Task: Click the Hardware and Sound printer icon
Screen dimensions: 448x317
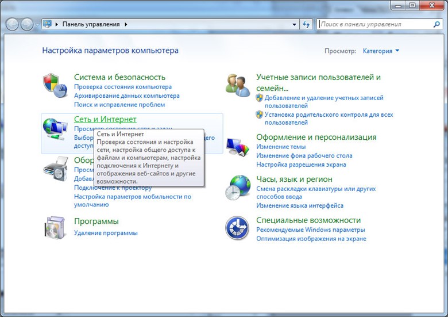Action: coord(56,170)
